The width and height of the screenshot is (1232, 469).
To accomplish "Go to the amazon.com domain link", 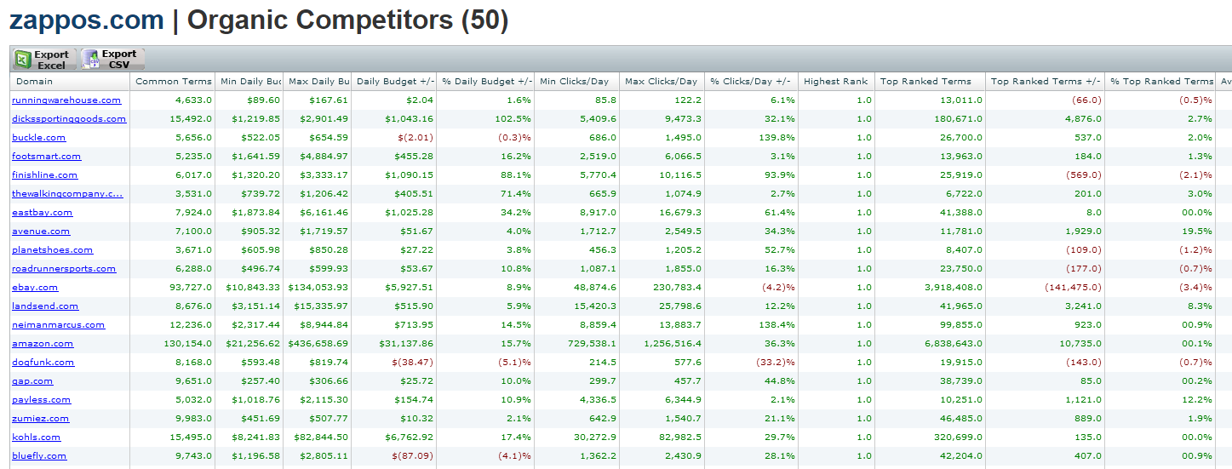I will point(43,344).
